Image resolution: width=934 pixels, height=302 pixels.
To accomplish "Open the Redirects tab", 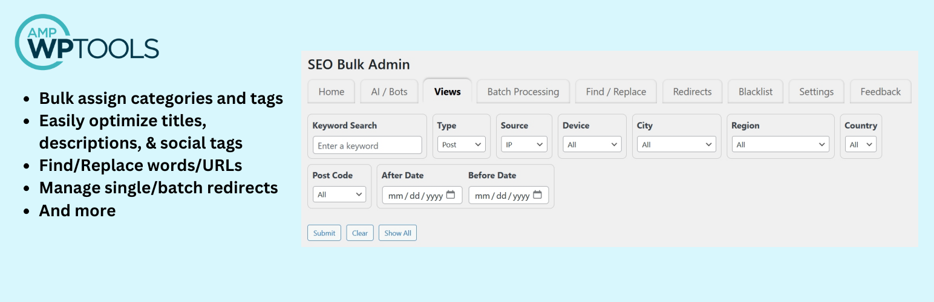I will tap(692, 92).
